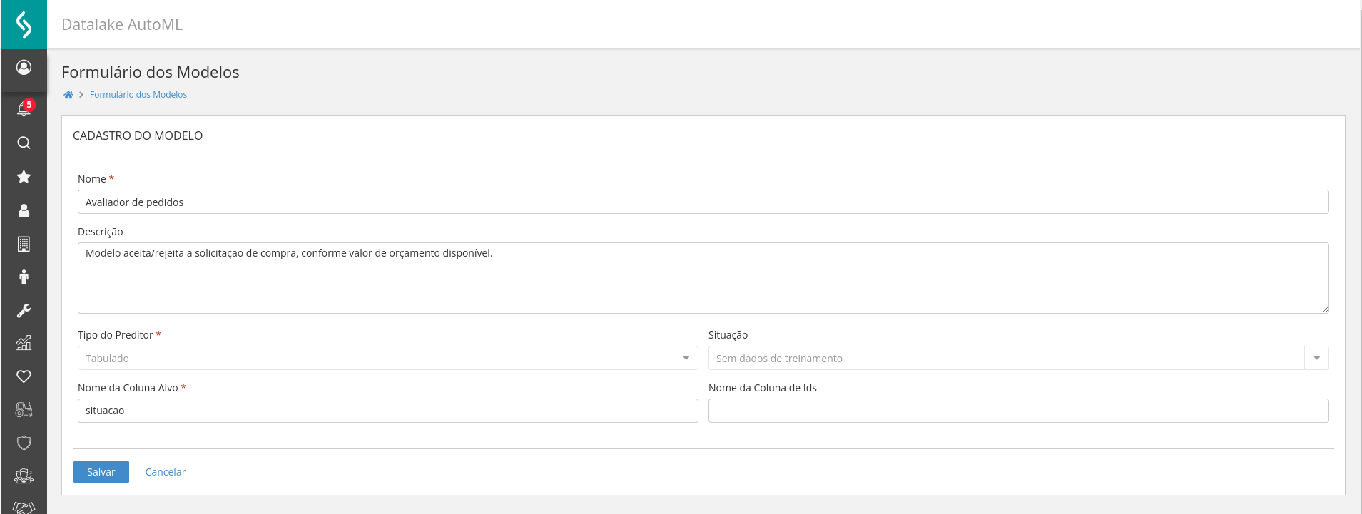This screenshot has width=1362, height=514.
Task: Open the wrench tools sidebar icon
Action: coord(24,311)
